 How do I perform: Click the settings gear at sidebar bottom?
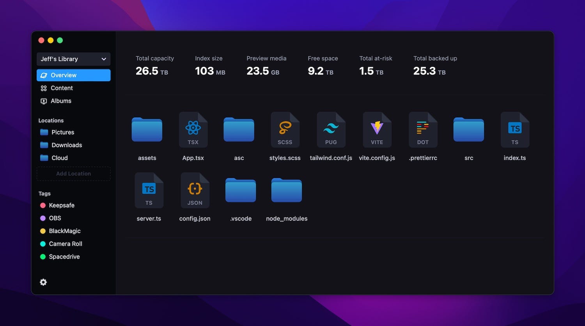(43, 282)
